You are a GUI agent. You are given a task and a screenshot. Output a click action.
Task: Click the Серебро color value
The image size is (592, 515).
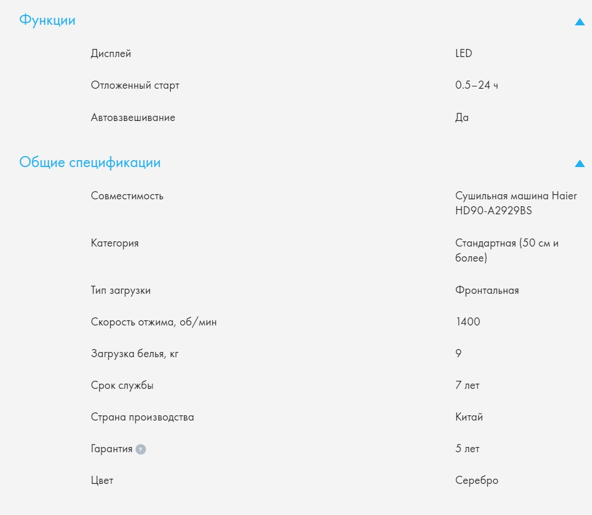[477, 480]
